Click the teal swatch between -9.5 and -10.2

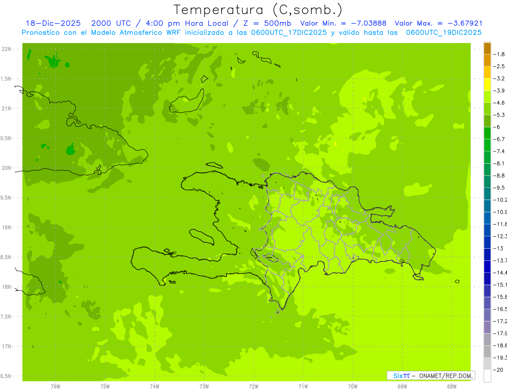click(487, 194)
